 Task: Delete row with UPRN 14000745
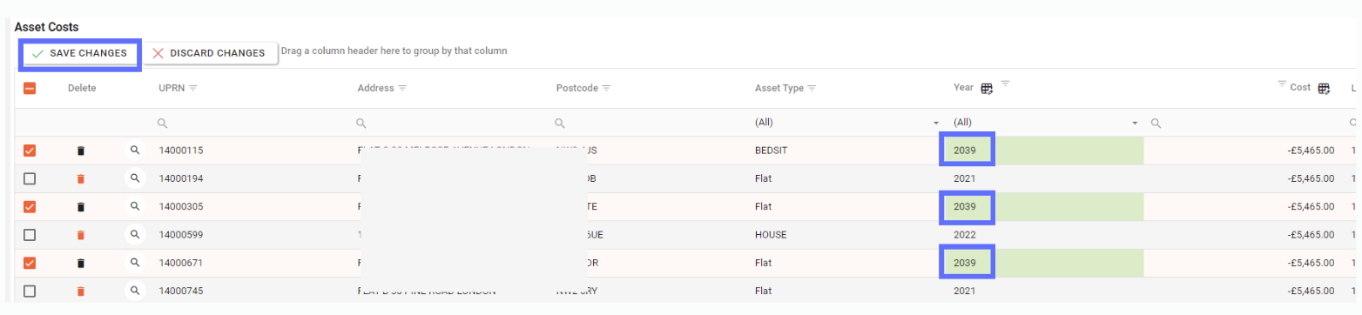[x=81, y=291]
